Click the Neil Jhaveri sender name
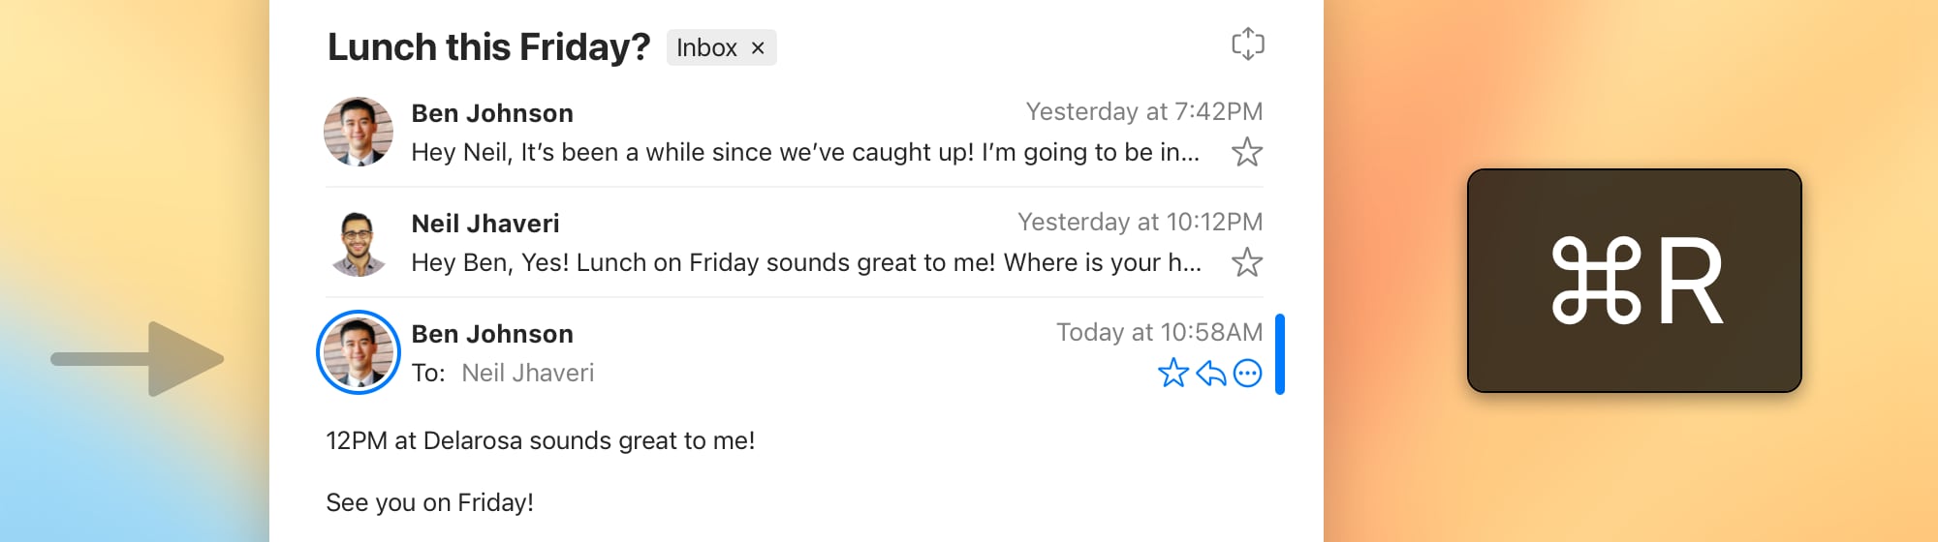The height and width of the screenshot is (542, 1938). click(x=484, y=224)
